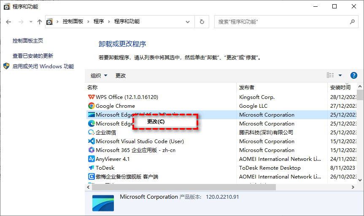The width and height of the screenshot is (364, 216).
Task: Click the horizontal scrollbar thumb
Action: tap(184, 187)
